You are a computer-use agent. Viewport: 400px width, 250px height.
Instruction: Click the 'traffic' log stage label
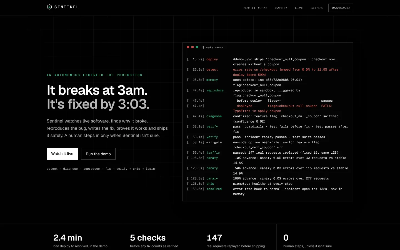[213, 152]
